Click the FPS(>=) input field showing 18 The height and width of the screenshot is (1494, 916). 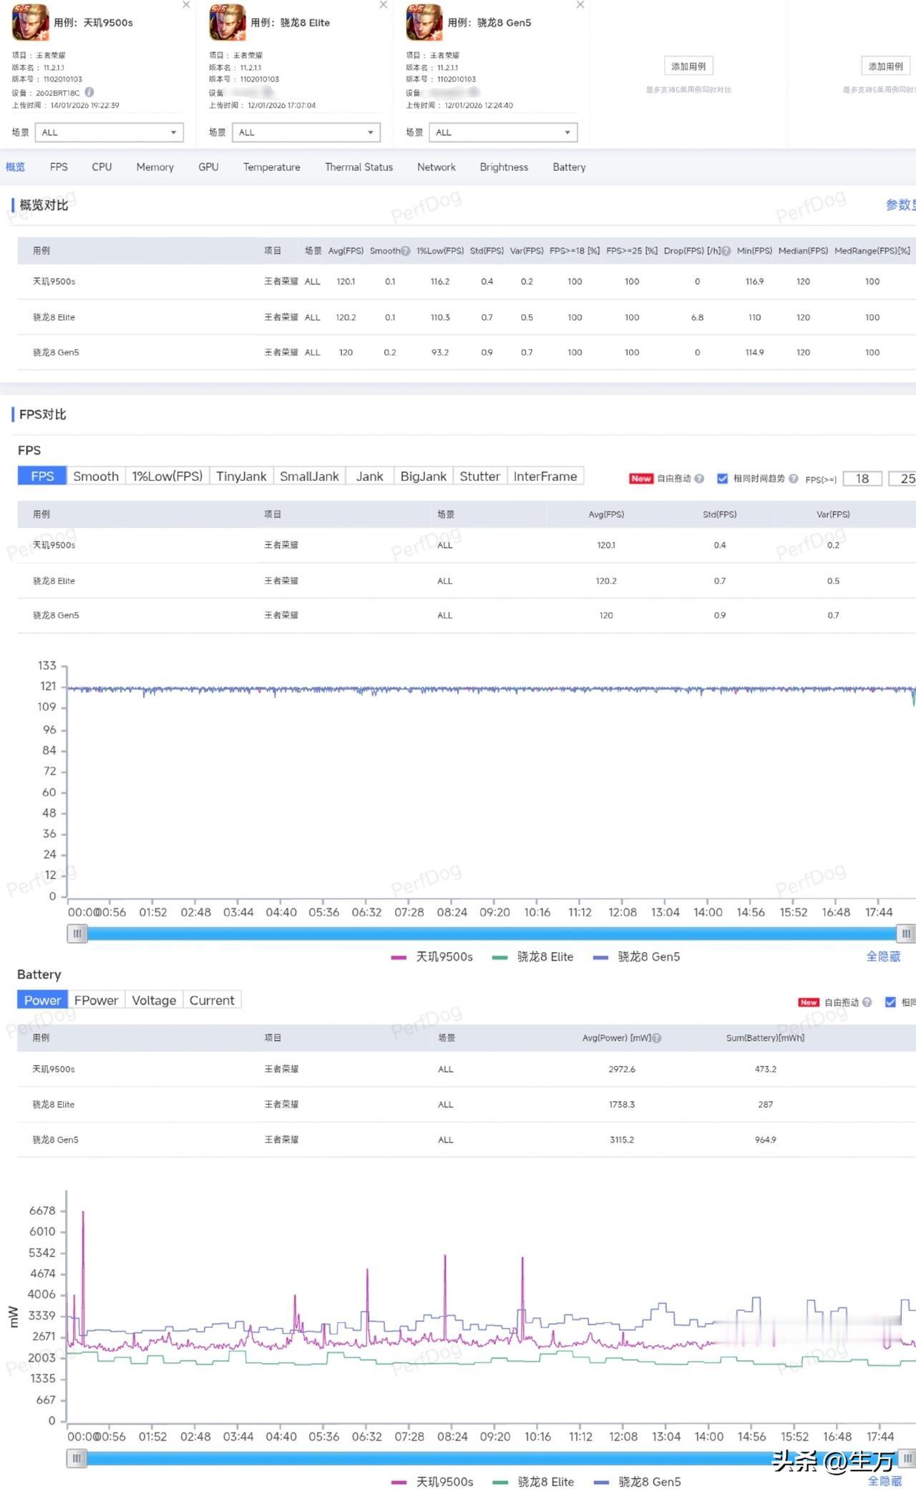pos(862,479)
